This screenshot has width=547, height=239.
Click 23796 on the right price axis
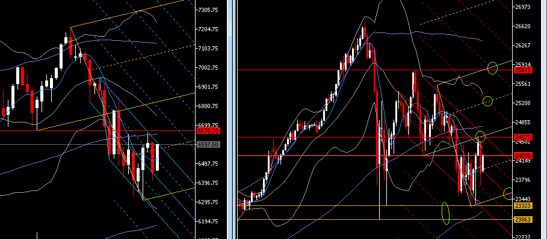[x=522, y=180]
